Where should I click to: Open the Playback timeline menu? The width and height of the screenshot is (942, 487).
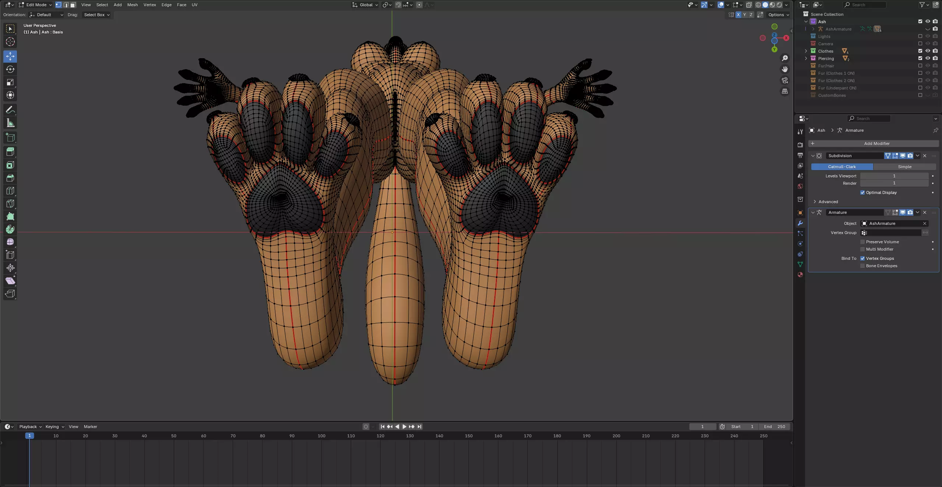30,427
